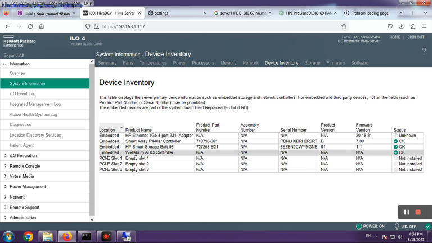Image resolution: width=432 pixels, height=243 pixels.
Task: Switch to the Firmware tab
Action: click(336, 63)
